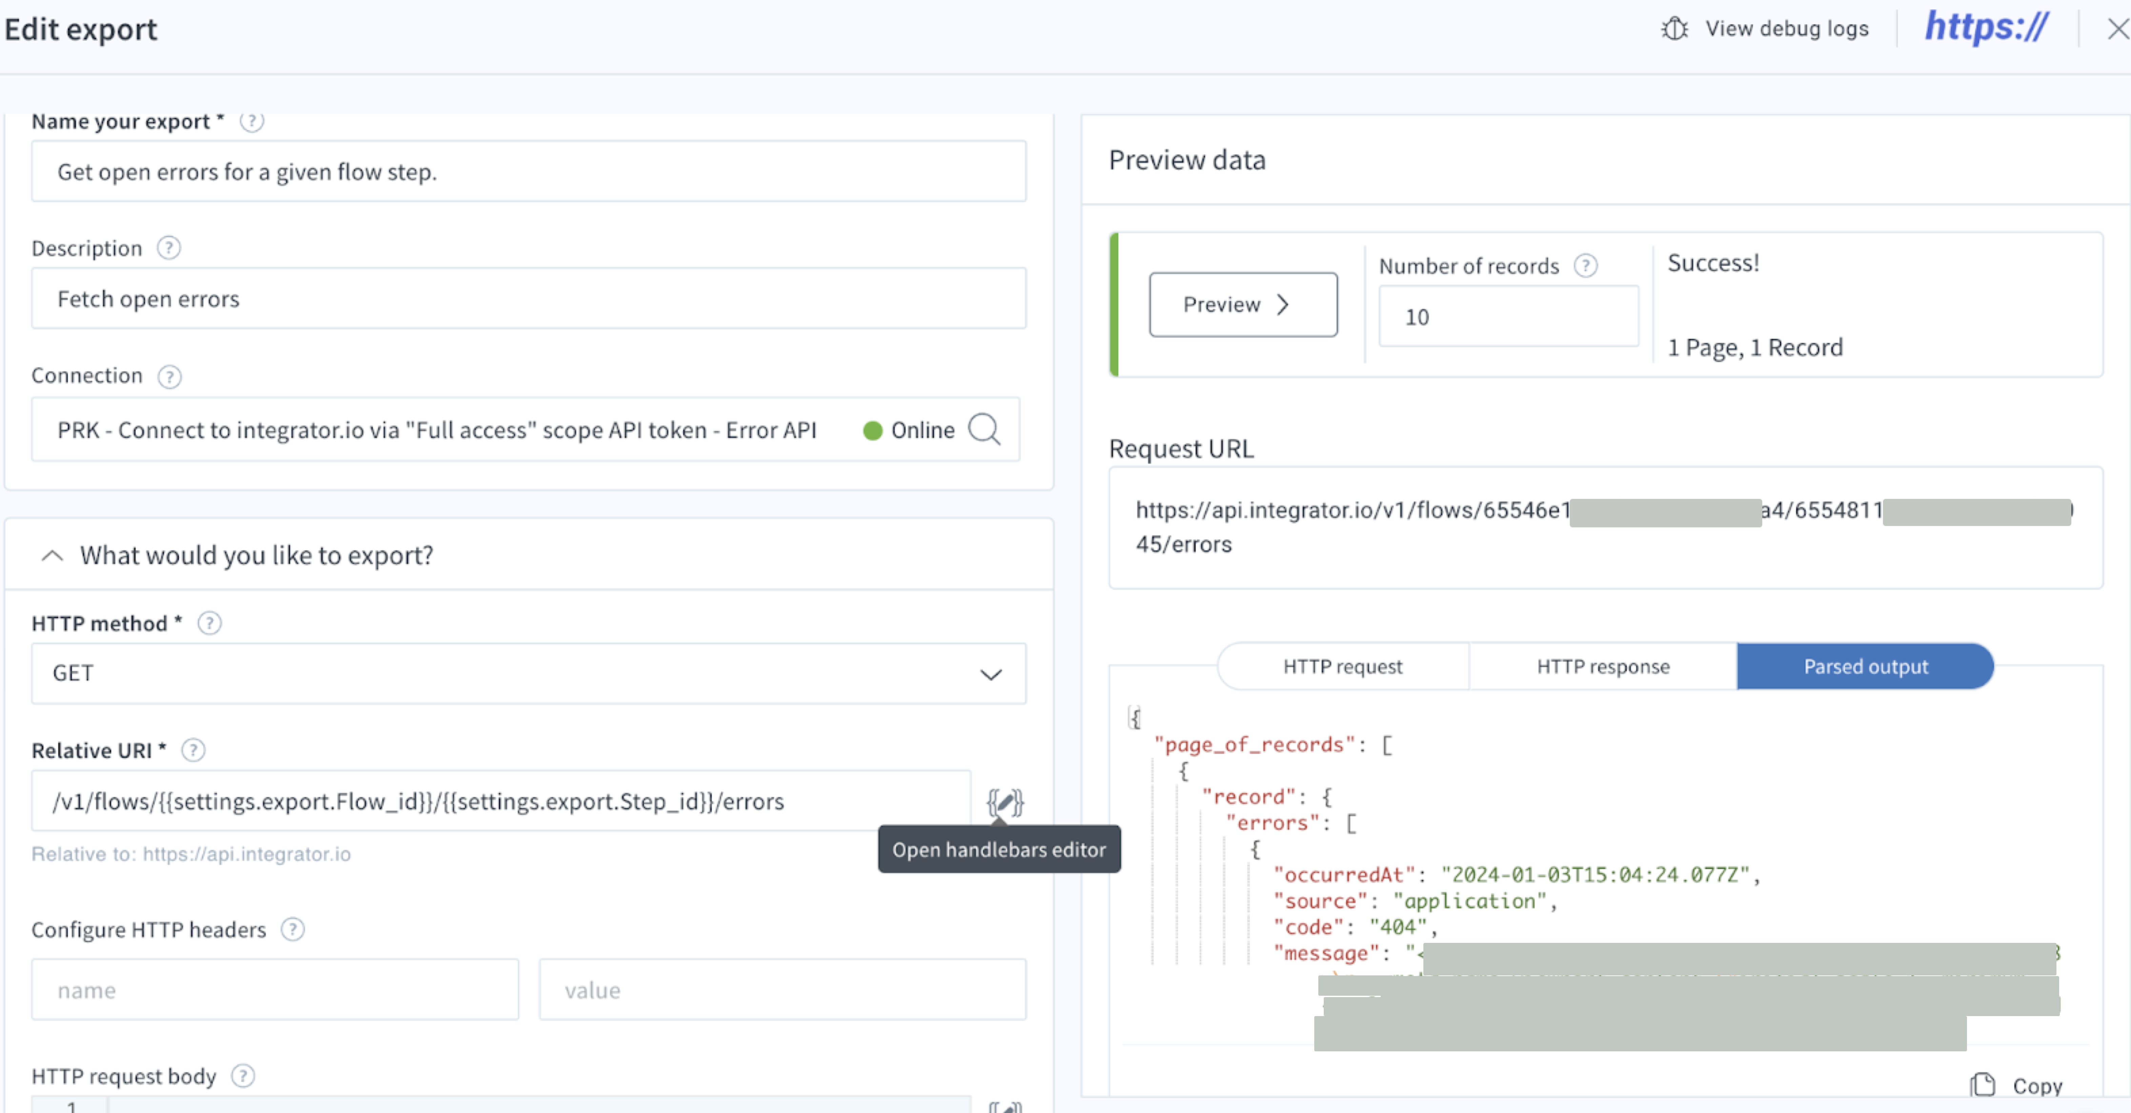The width and height of the screenshot is (2131, 1113).
Task: Show help for Number of records
Action: tap(1585, 266)
